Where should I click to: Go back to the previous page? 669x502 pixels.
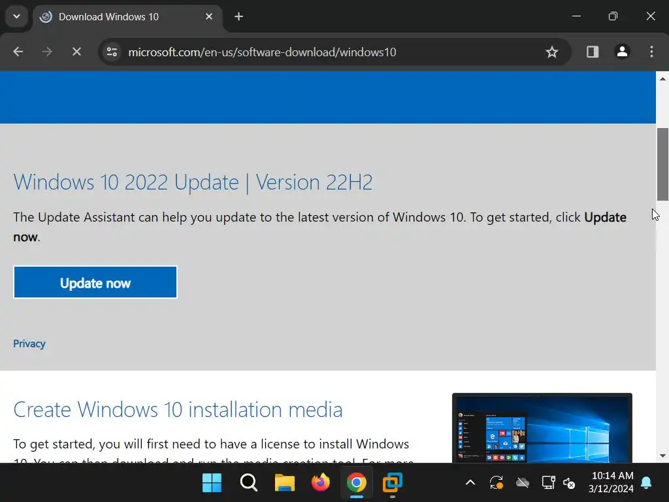point(18,52)
